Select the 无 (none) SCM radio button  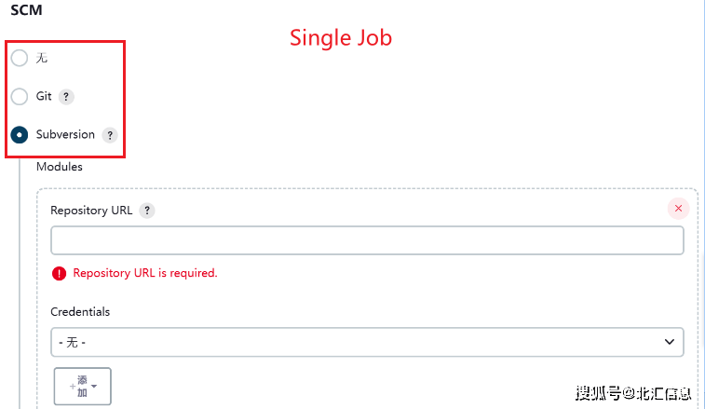[20, 58]
